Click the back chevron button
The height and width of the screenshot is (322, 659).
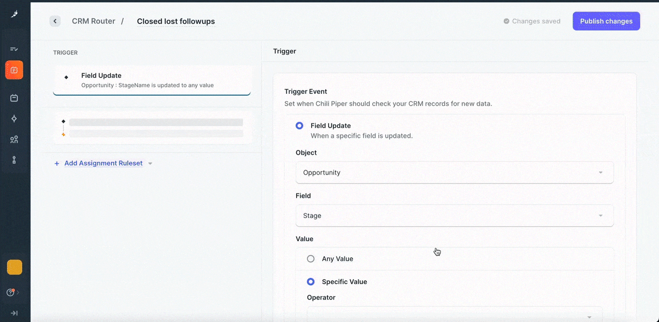[x=55, y=21]
